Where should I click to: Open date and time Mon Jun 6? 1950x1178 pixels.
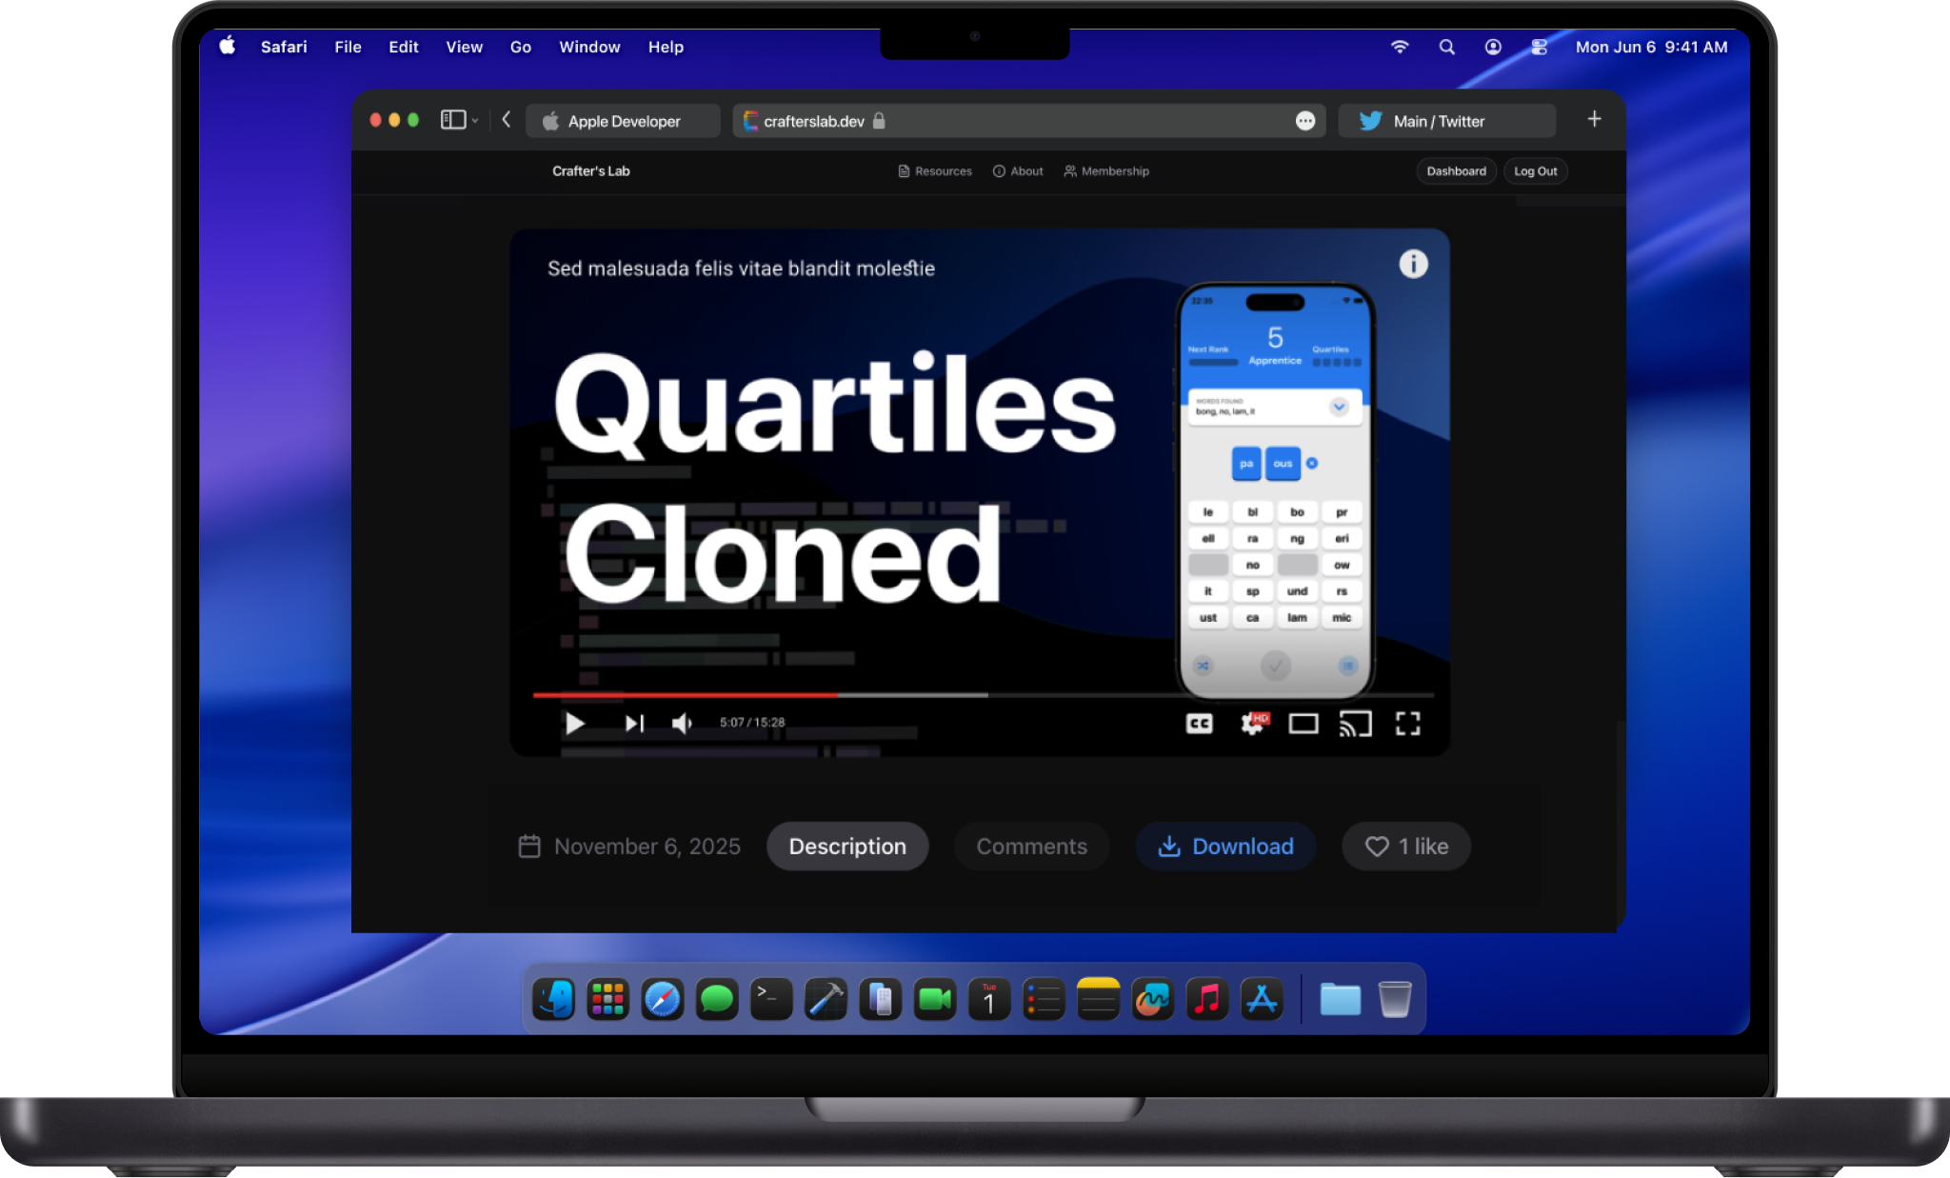coord(1651,47)
